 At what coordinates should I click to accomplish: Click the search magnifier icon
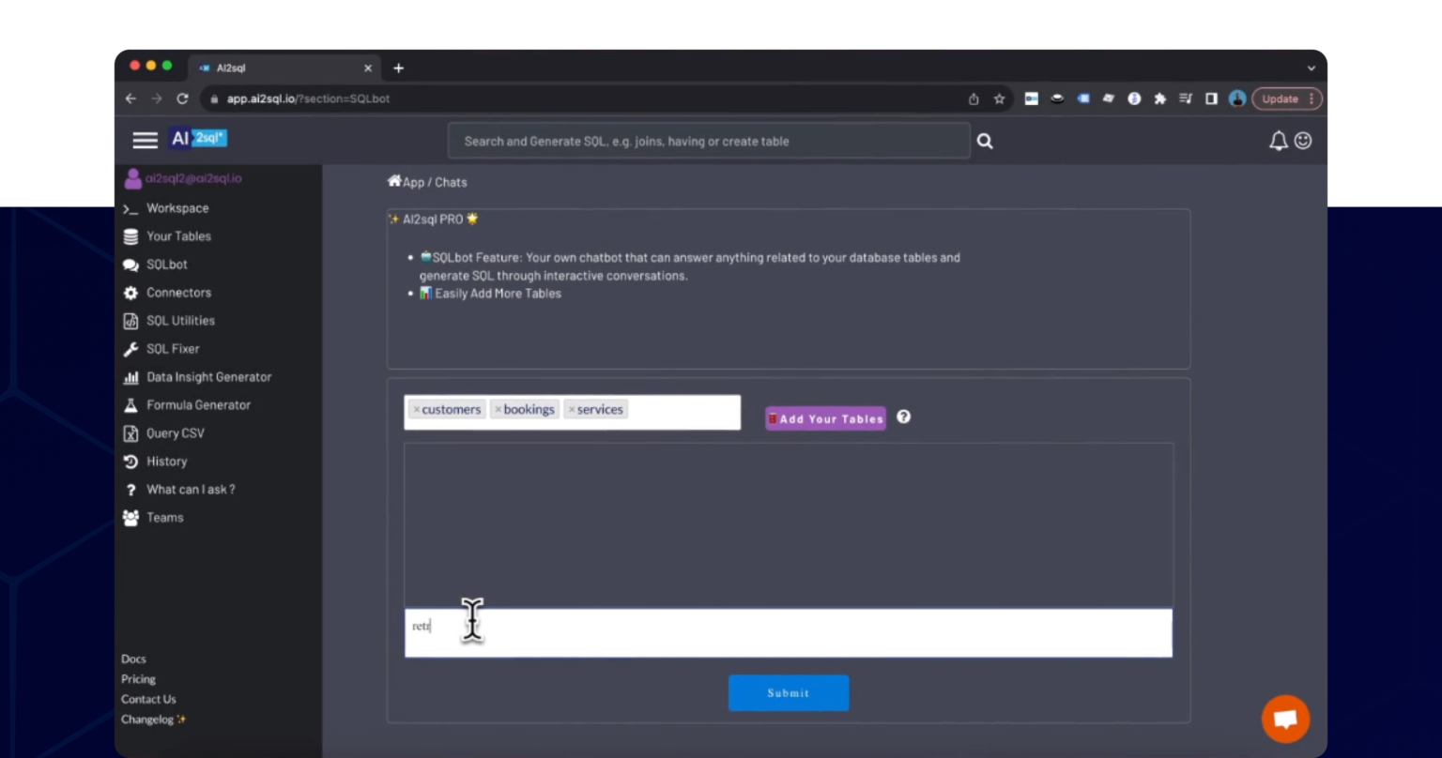pos(984,141)
